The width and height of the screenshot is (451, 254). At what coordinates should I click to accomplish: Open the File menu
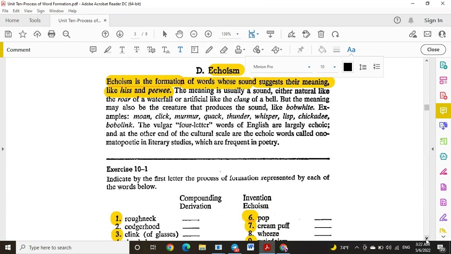5,11
